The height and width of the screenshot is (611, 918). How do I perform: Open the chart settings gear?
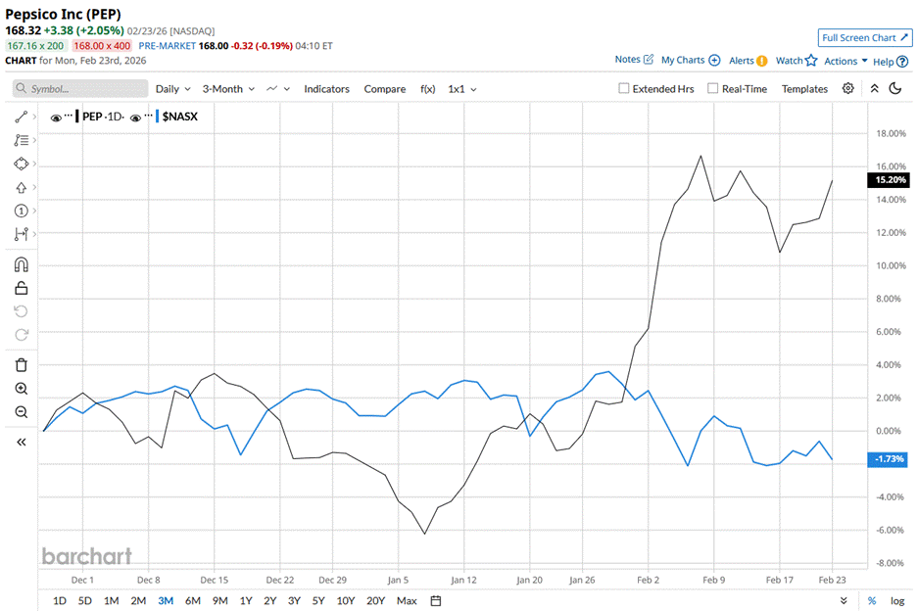coord(848,88)
